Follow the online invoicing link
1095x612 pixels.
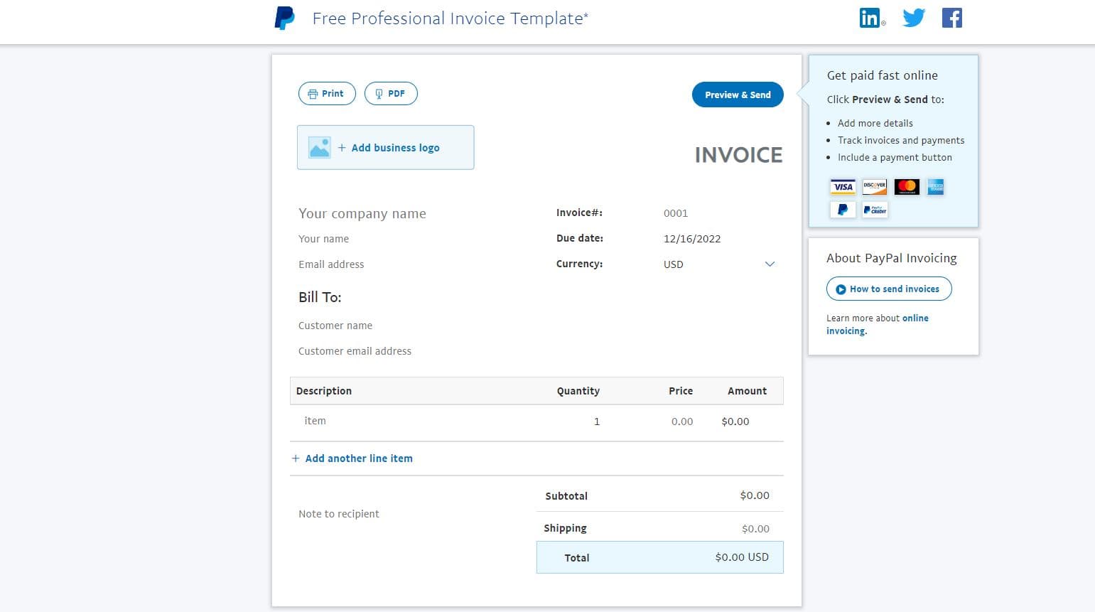click(x=915, y=318)
